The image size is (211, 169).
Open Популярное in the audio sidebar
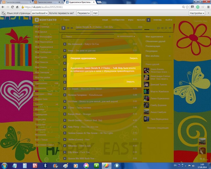pyautogui.click(x=152, y=51)
